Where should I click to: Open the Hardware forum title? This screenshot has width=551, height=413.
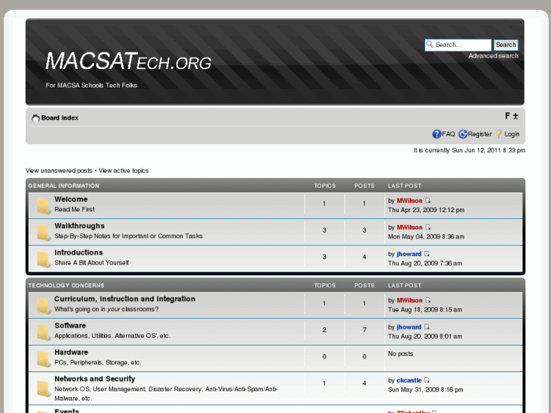(71, 352)
